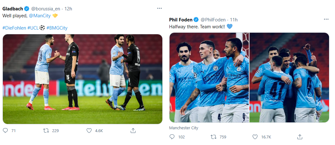Retweet Phil Foden's tweet
This screenshot has width=335, height=145.
click(x=214, y=137)
